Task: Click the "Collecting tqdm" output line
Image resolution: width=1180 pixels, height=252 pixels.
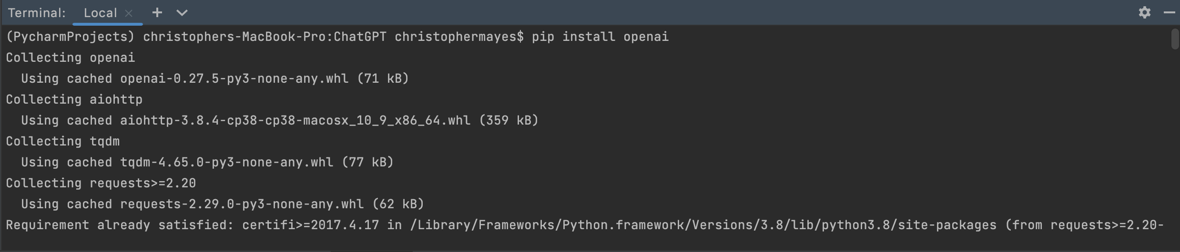Action: click(63, 141)
